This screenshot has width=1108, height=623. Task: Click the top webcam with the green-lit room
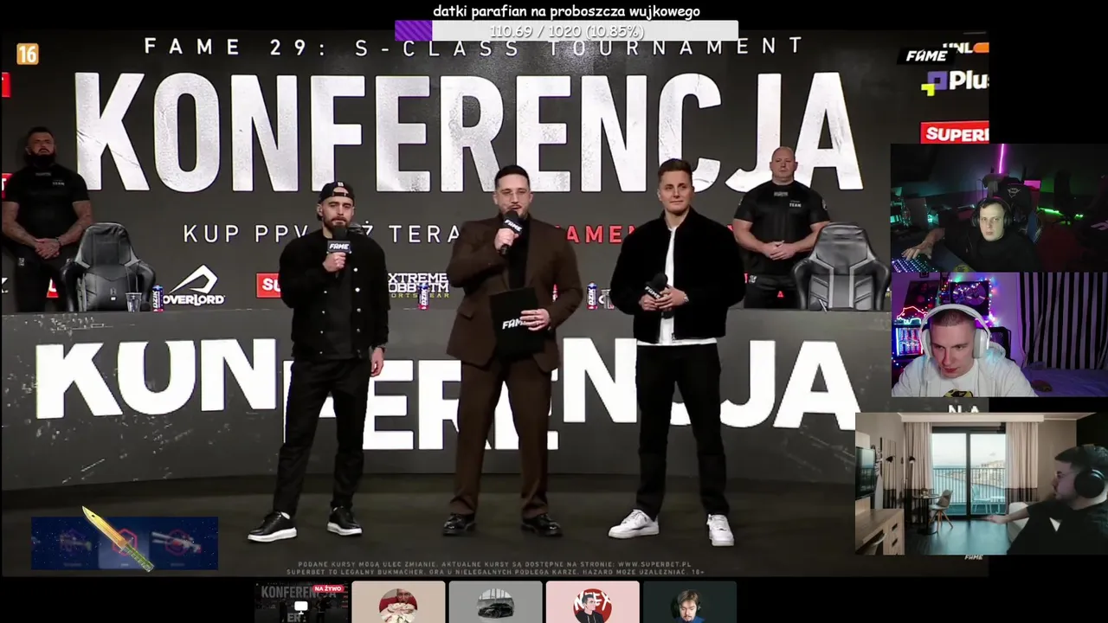click(999, 208)
